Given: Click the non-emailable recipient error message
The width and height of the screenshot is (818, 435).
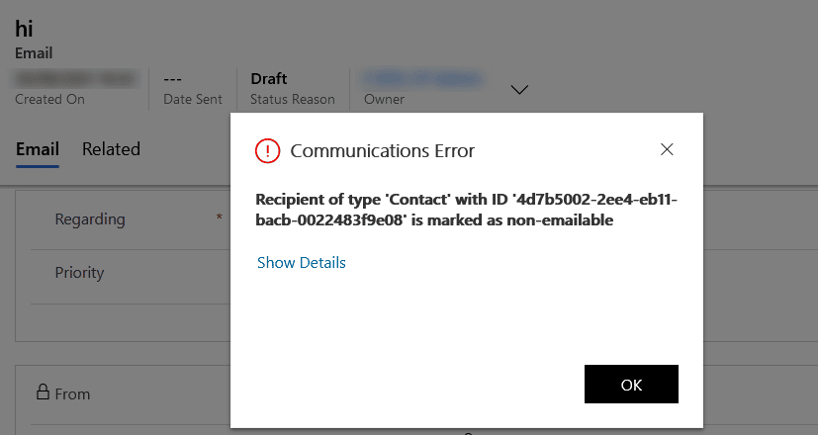Looking at the screenshot, I should click(x=466, y=210).
